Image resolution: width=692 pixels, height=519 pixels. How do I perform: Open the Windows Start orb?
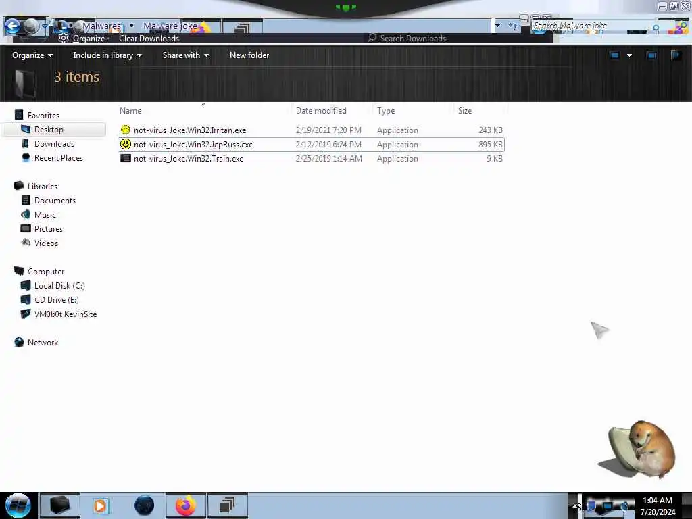(18, 505)
